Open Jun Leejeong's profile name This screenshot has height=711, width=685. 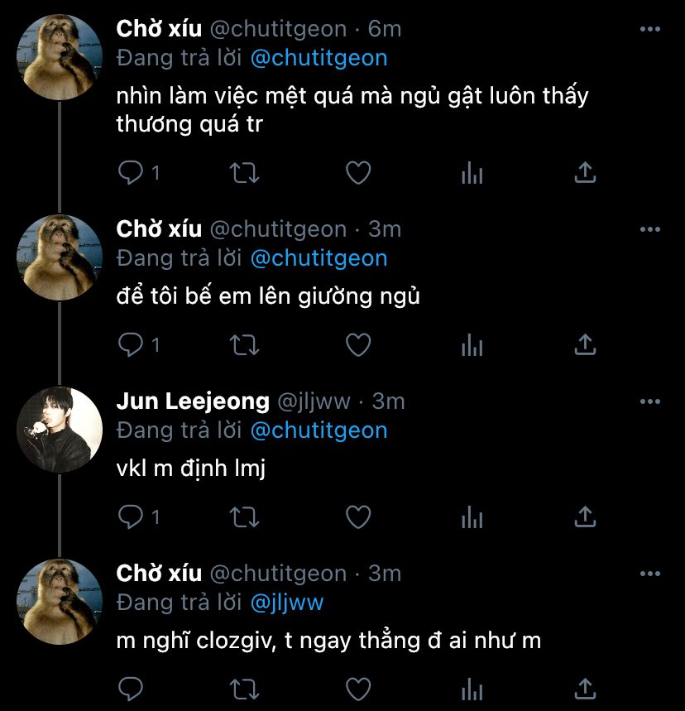[193, 401]
